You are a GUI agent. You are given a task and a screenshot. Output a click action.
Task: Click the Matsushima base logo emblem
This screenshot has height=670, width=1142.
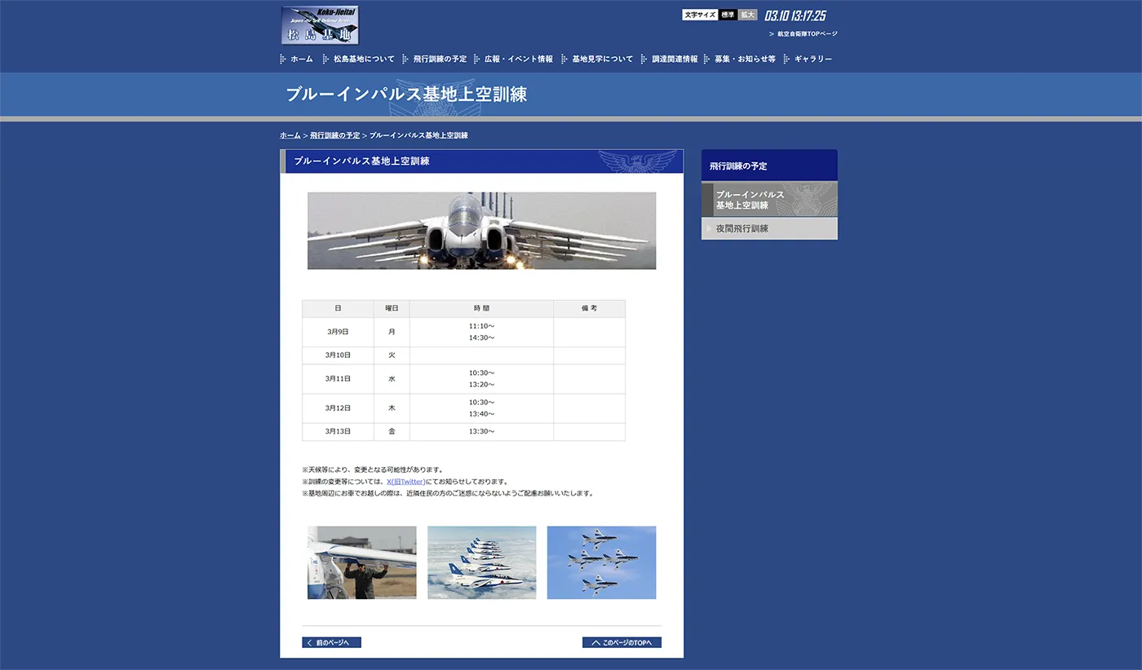click(319, 24)
